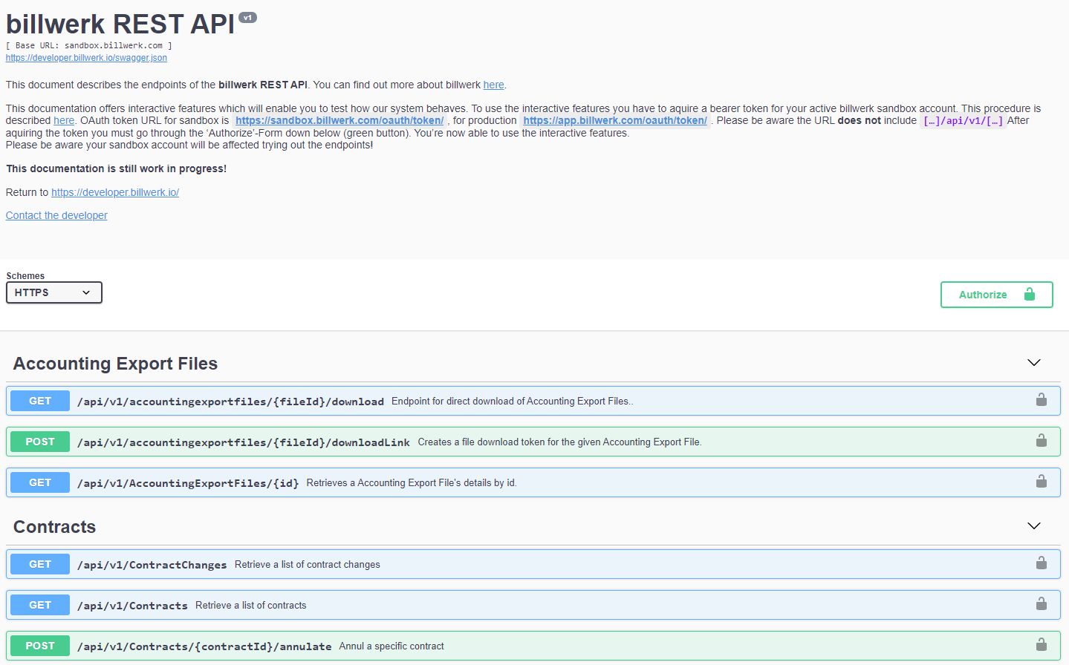Click 'Annul a specific contract' description

tap(391, 646)
